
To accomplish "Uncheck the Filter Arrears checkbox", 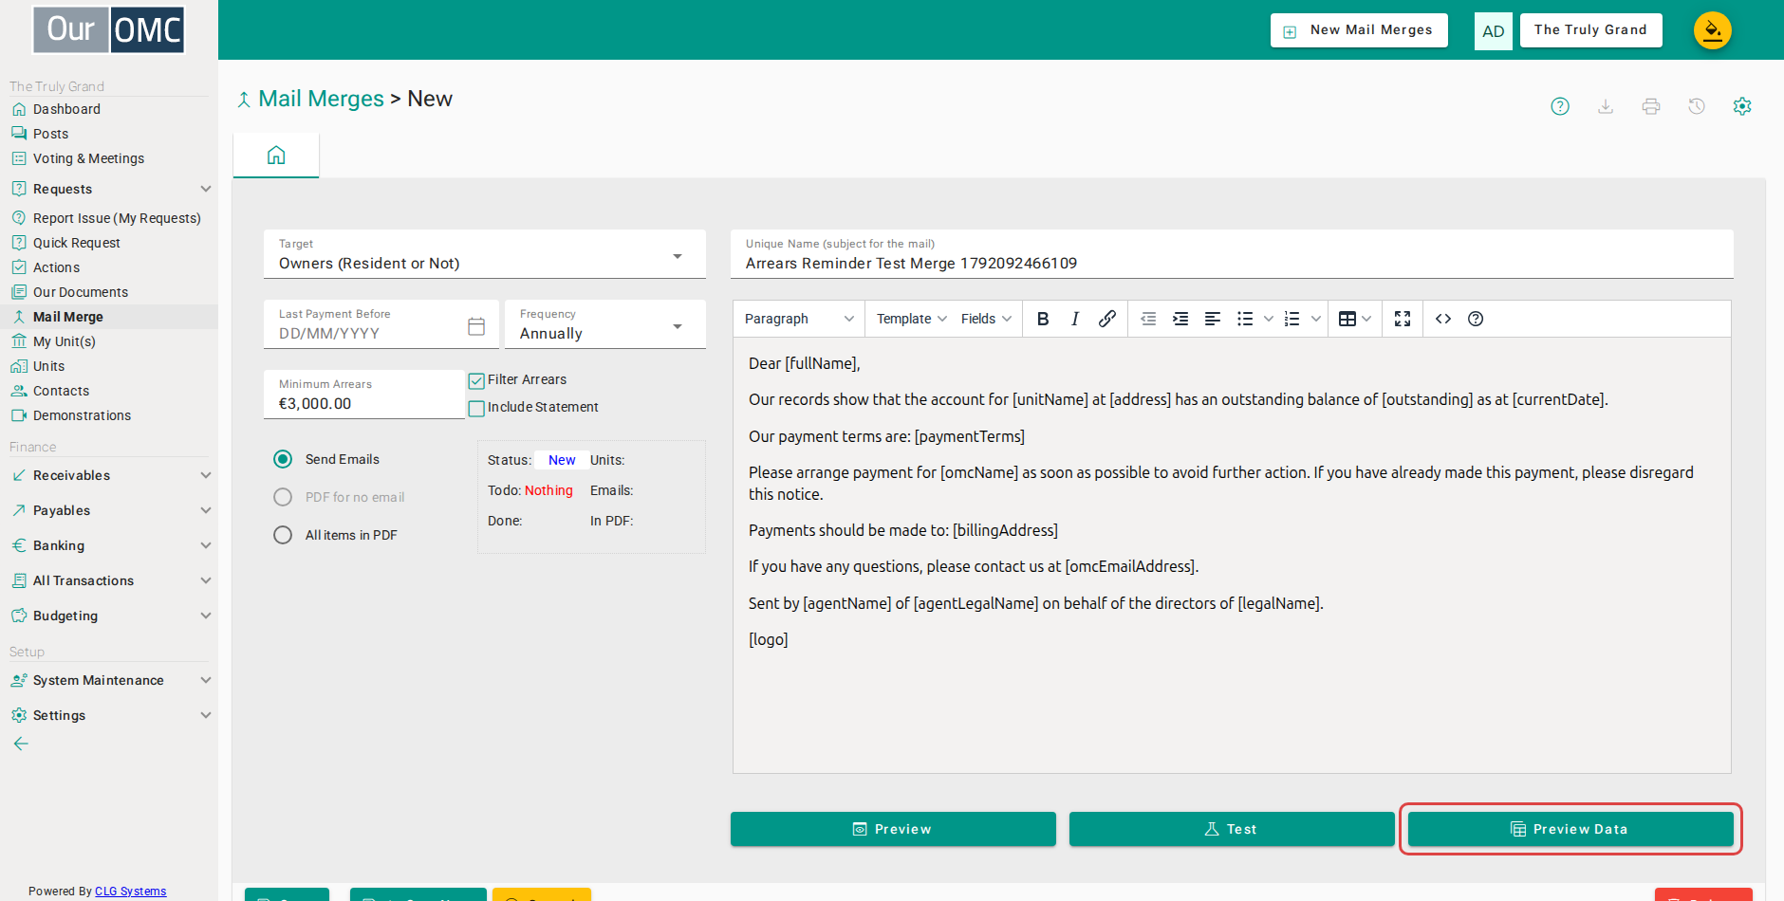I will pos(476,380).
